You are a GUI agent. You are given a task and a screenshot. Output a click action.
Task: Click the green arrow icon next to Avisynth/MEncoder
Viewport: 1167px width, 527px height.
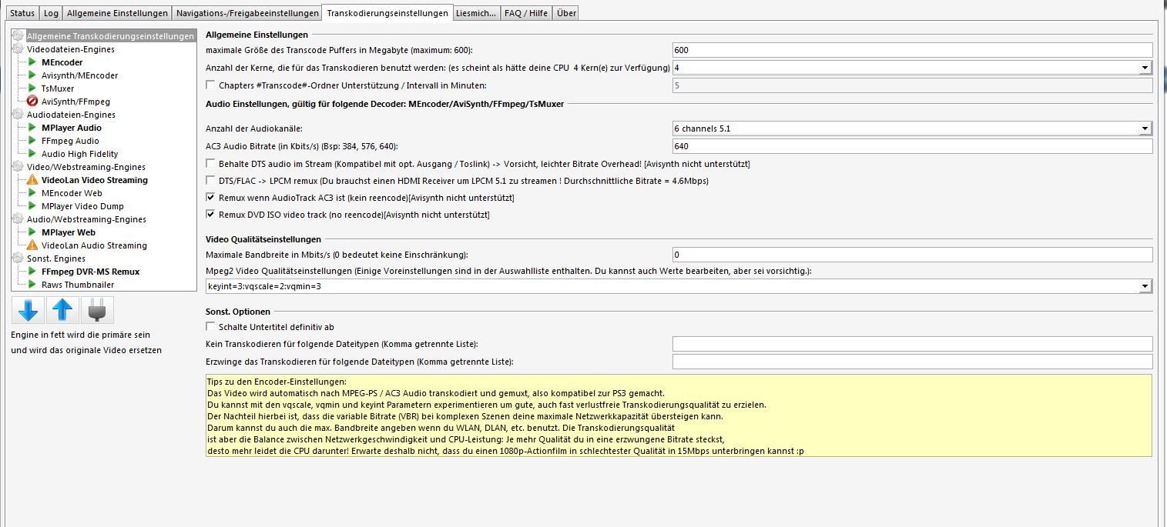(x=32, y=75)
